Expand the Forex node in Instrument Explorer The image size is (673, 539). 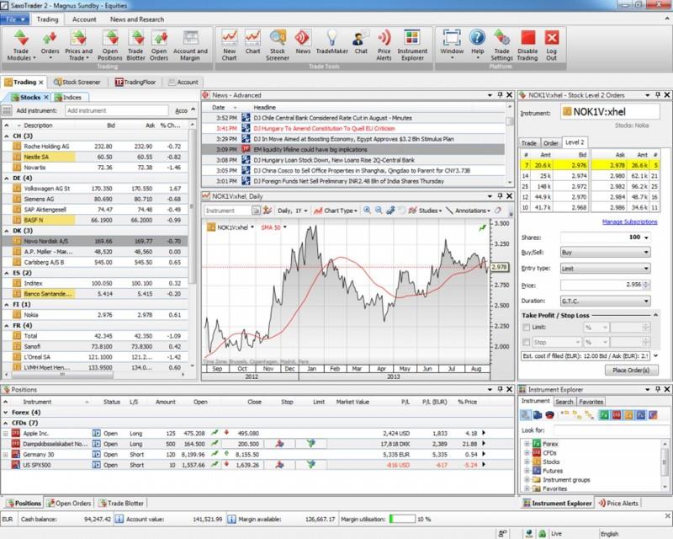pyautogui.click(x=527, y=444)
